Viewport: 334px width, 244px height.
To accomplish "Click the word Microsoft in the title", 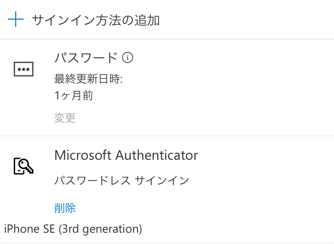I will (x=83, y=155).
